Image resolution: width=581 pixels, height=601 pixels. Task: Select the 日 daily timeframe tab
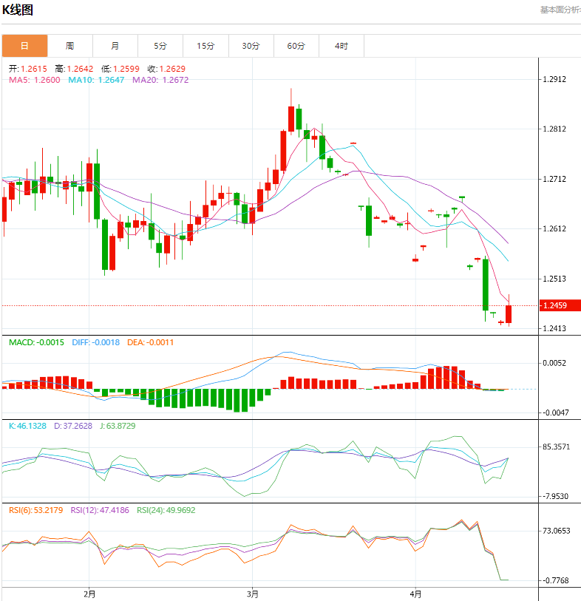(x=24, y=46)
